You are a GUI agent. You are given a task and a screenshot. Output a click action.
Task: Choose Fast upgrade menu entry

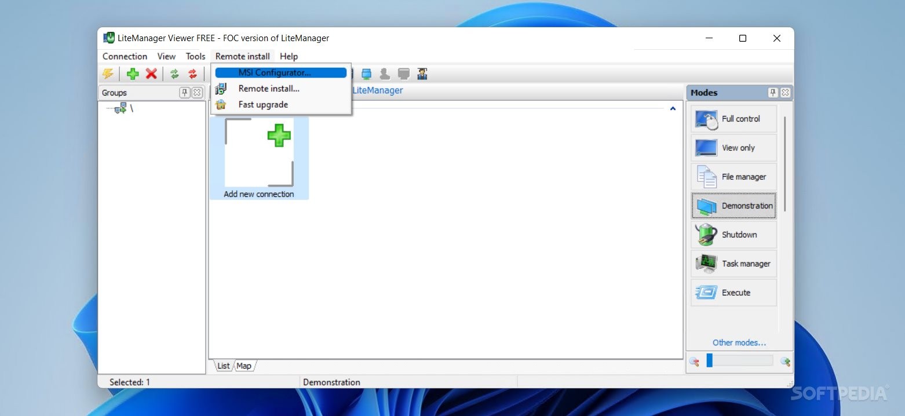pyautogui.click(x=281, y=105)
